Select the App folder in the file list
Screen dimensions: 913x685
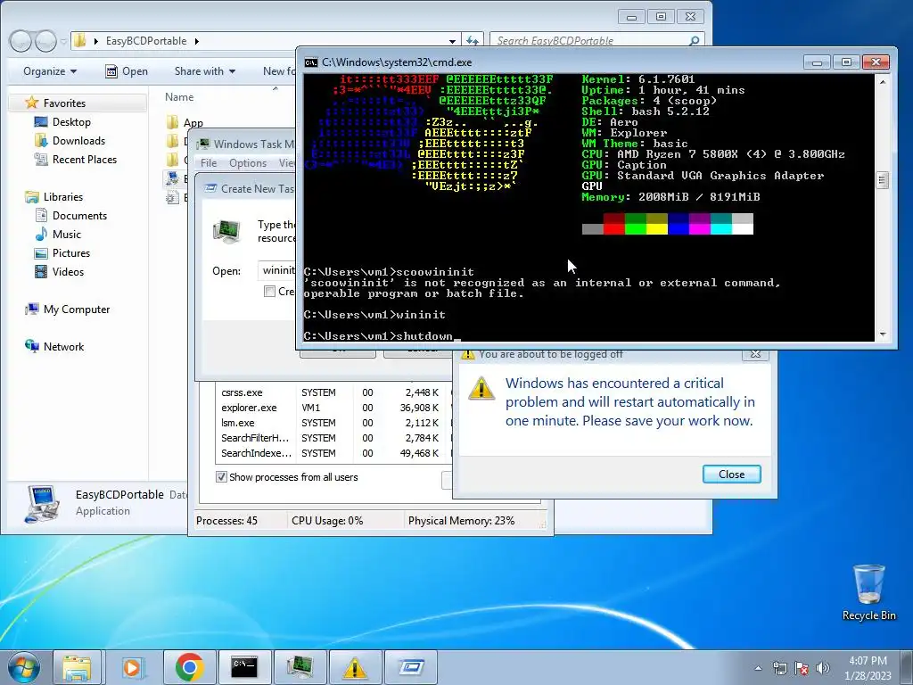click(185, 122)
